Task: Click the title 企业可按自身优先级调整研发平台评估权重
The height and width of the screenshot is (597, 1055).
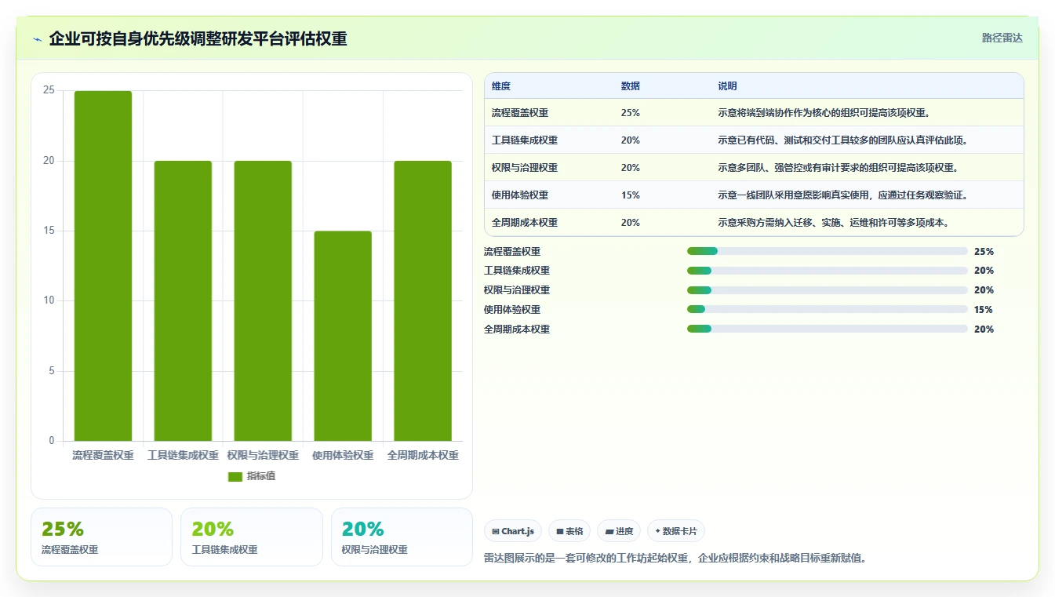Action: [198, 38]
